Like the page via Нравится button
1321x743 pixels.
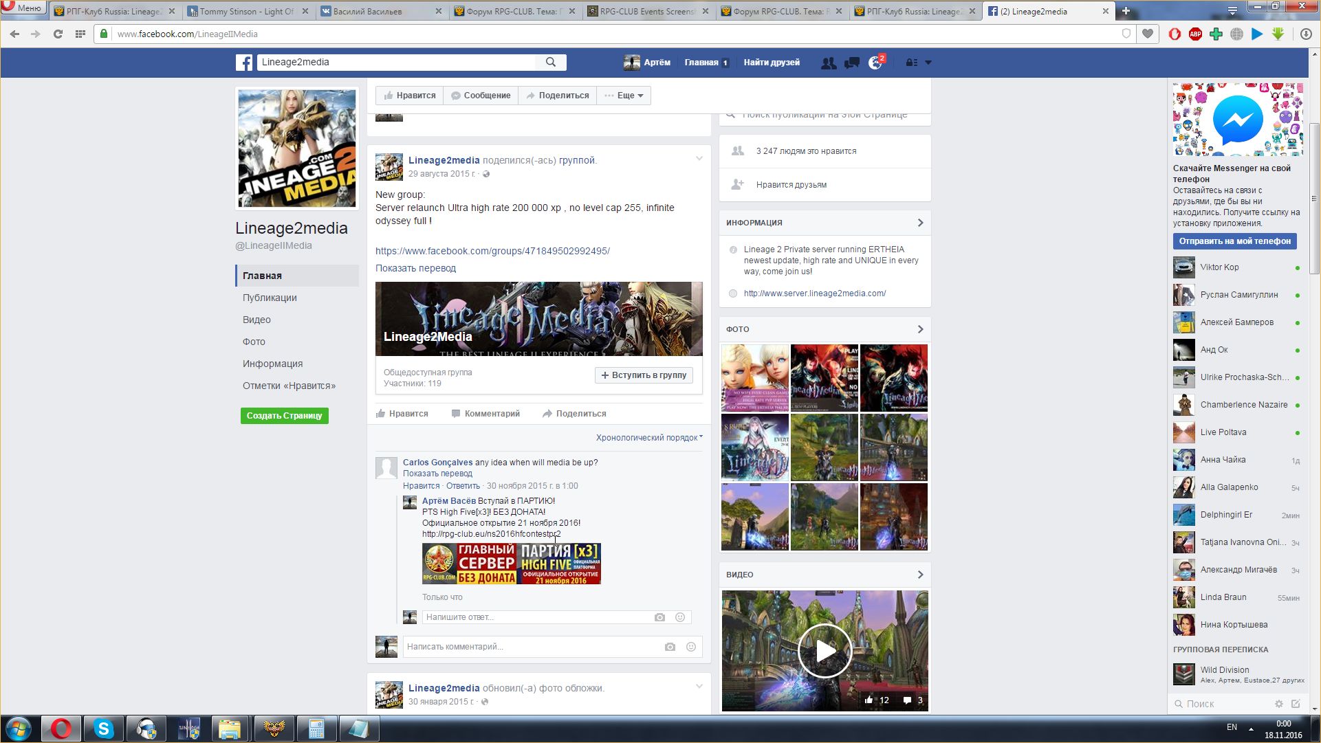(x=410, y=96)
